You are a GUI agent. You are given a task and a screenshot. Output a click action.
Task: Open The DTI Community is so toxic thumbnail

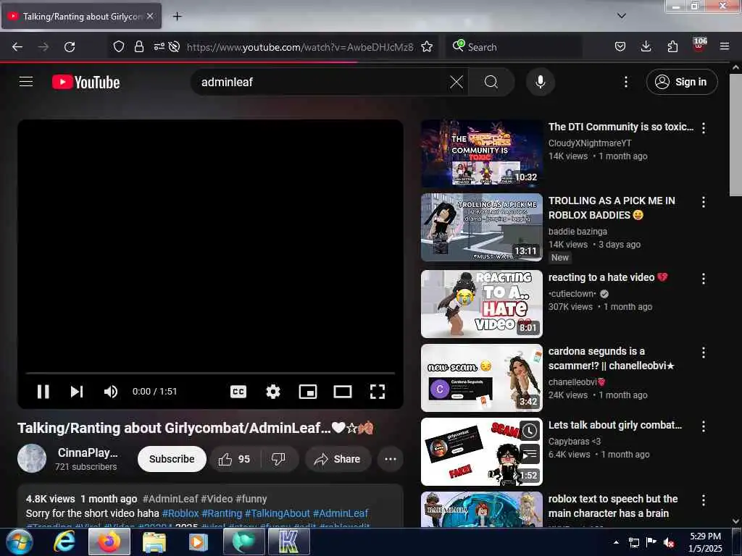click(x=482, y=153)
